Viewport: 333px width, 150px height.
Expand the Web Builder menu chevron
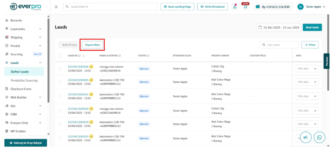40,98
